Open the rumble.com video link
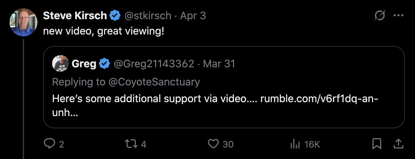Viewport: 415px width, 159px height. point(319,99)
